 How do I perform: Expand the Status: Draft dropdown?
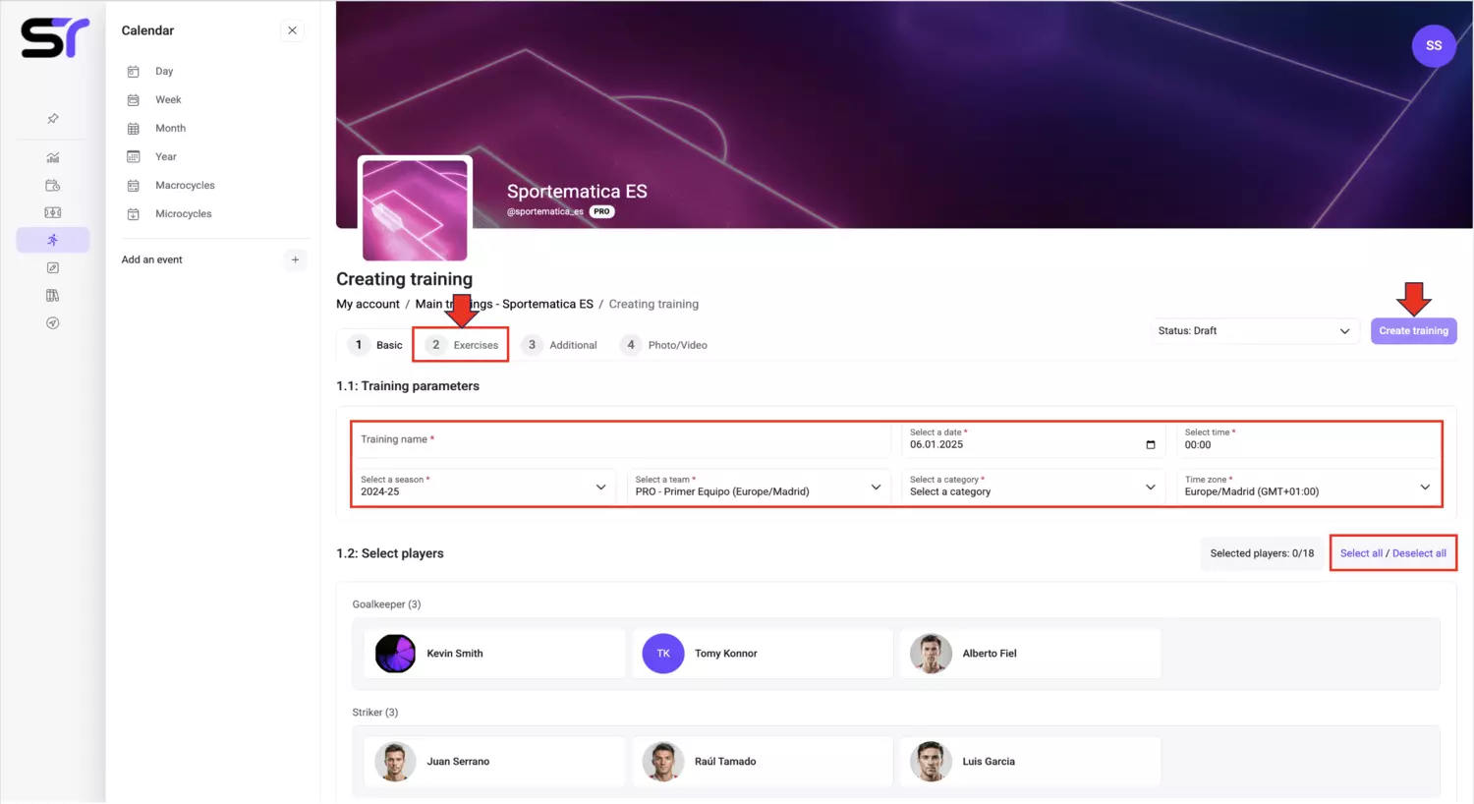[1254, 331]
